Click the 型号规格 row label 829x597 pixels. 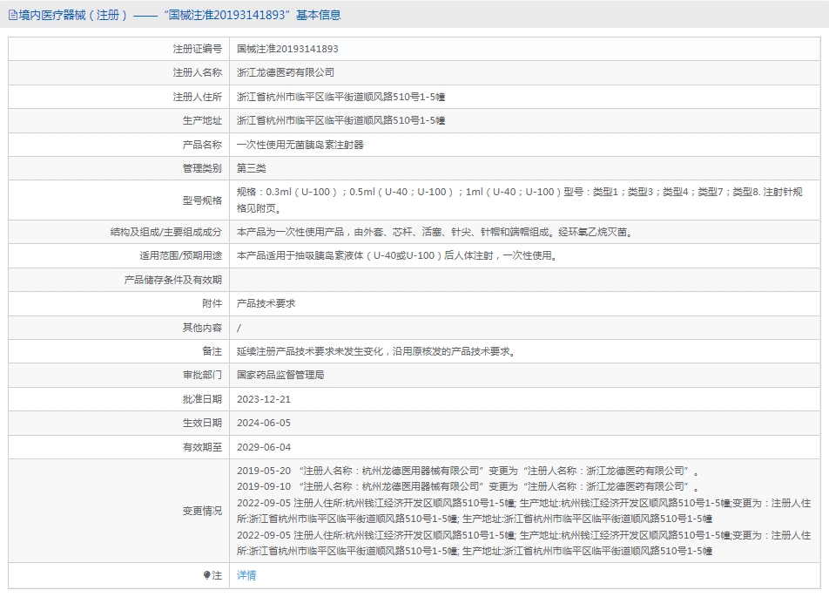point(203,200)
